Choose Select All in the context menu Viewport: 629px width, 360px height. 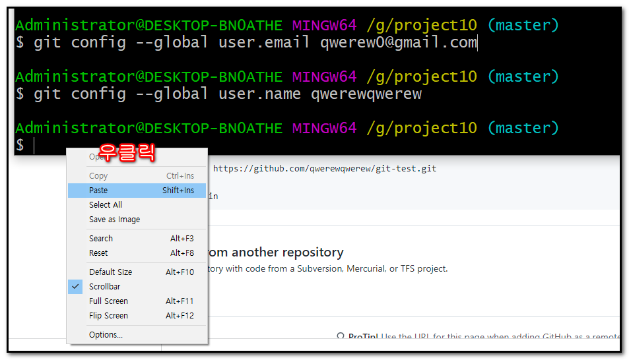(x=106, y=204)
